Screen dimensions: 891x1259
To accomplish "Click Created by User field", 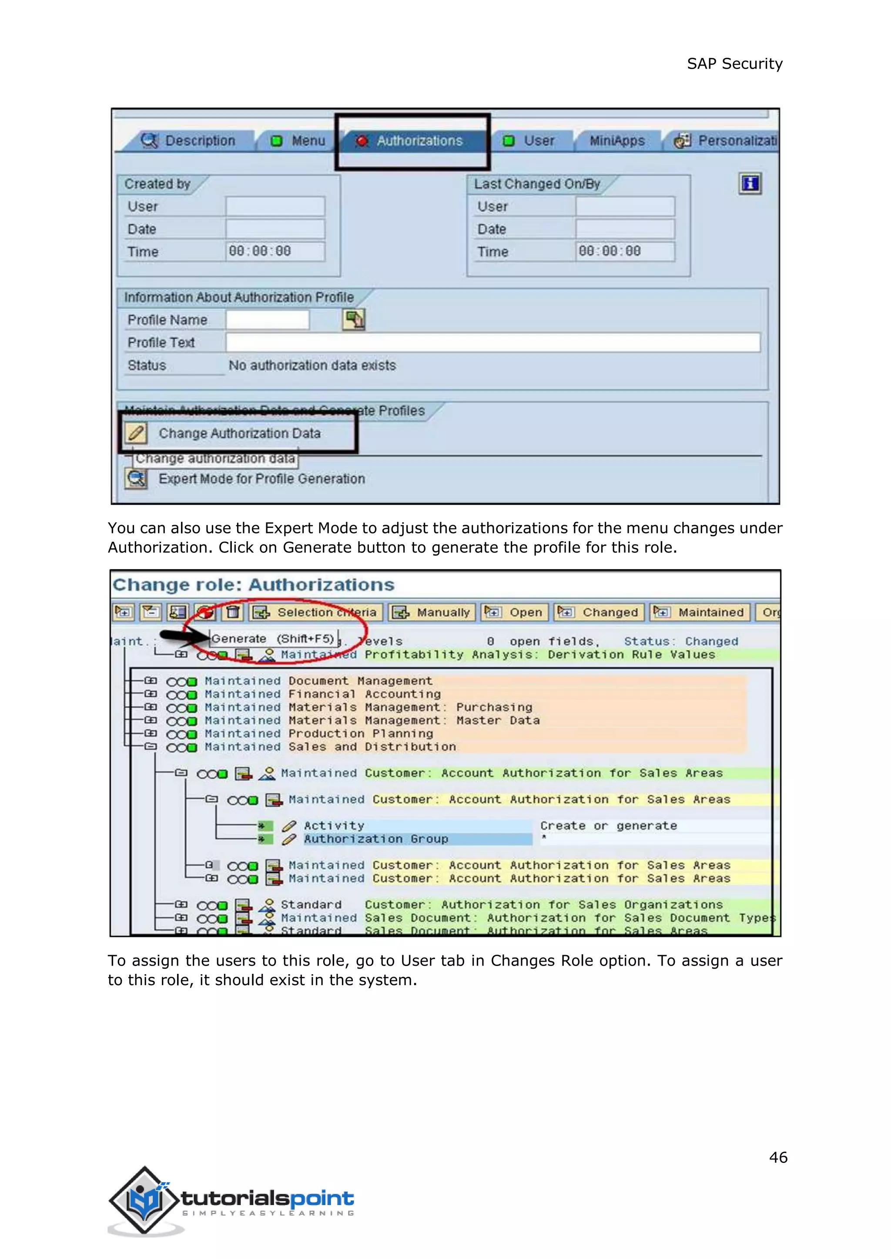I will 275,206.
